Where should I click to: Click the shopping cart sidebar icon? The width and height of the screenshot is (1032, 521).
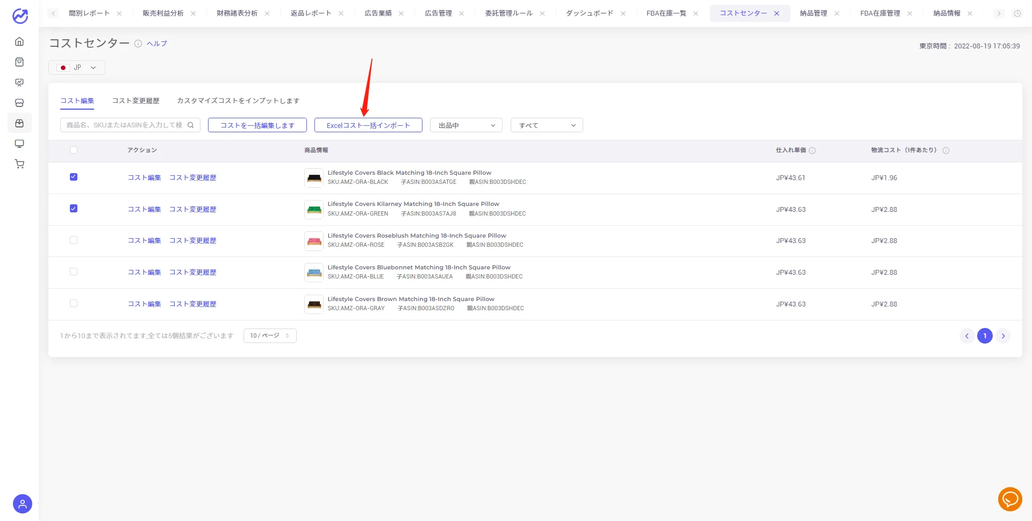(x=19, y=164)
